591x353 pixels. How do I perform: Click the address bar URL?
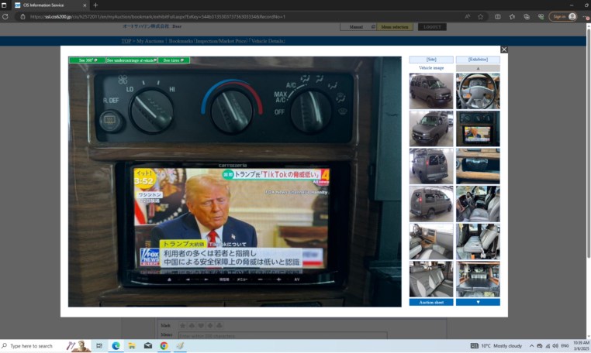click(157, 16)
